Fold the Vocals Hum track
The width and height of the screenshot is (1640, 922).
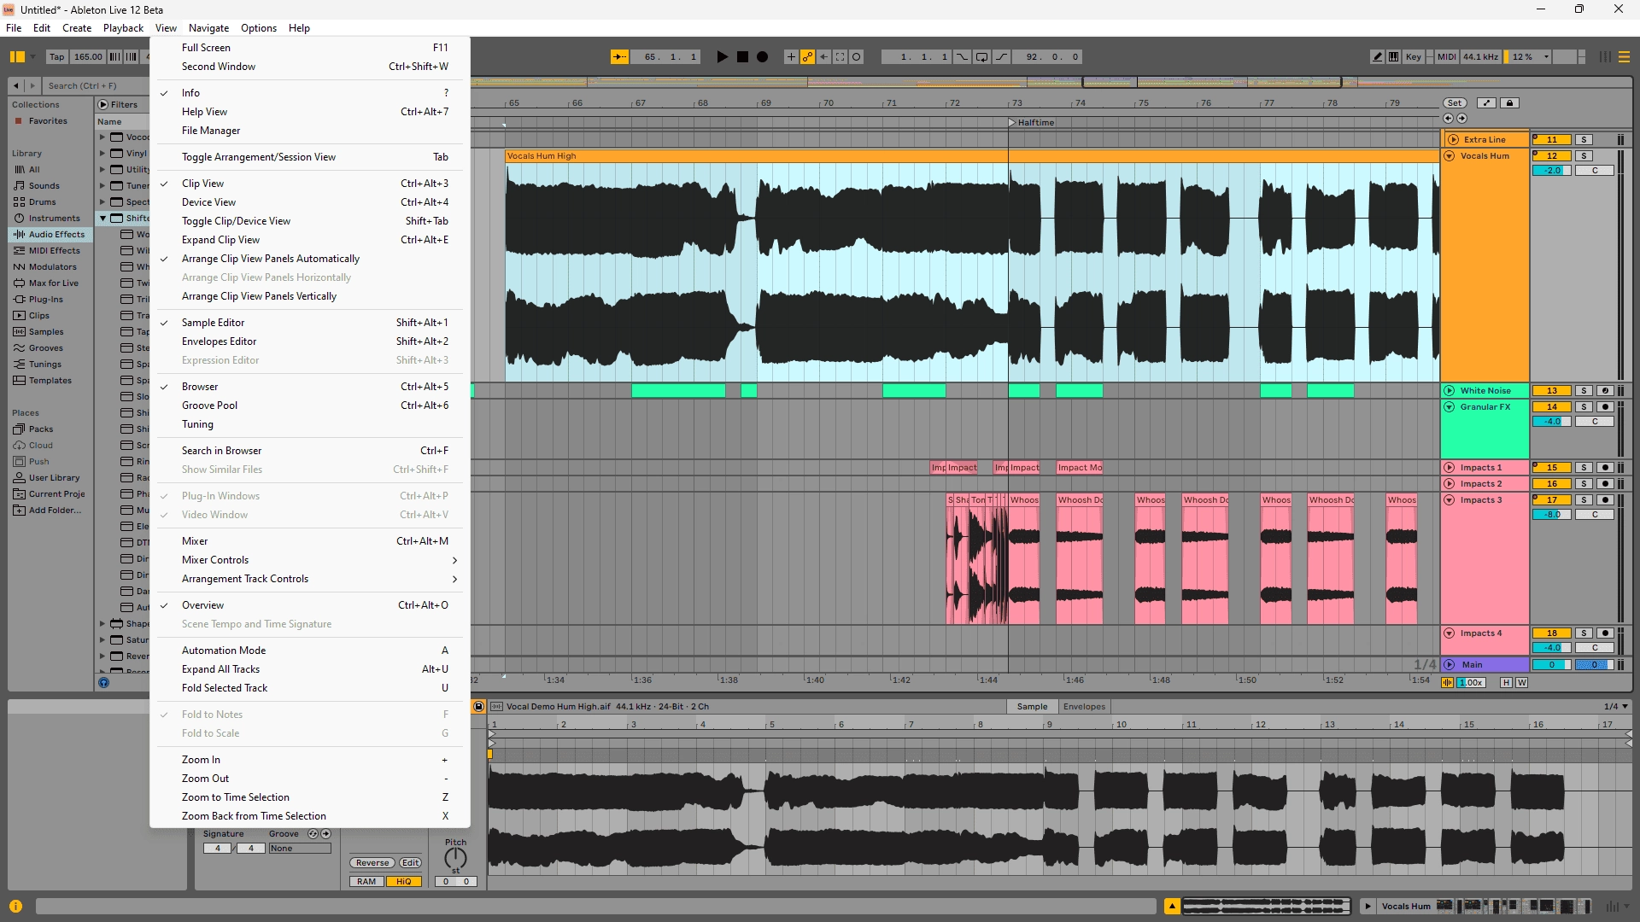click(x=1450, y=156)
